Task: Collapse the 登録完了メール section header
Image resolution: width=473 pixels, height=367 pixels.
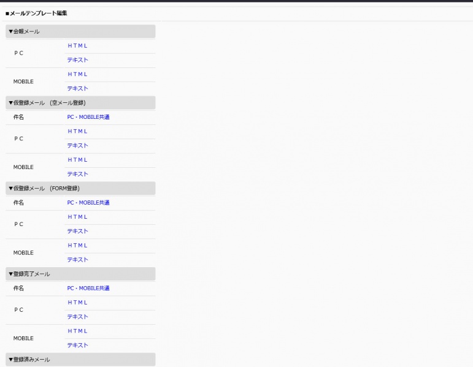Action: [29, 274]
